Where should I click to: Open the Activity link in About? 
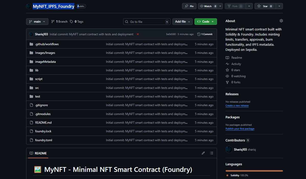(233, 64)
